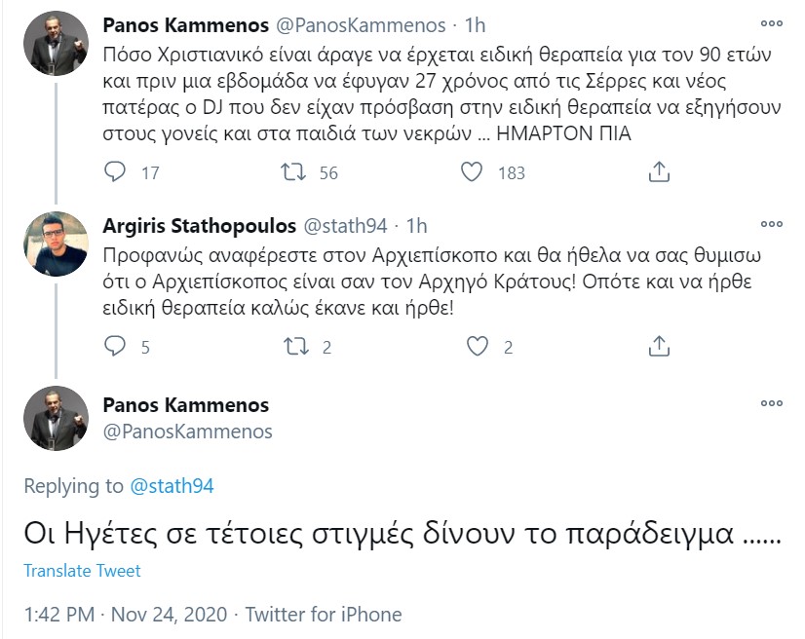Open the @stath94 mention link
This screenshot has height=639, width=805.
pos(172,486)
